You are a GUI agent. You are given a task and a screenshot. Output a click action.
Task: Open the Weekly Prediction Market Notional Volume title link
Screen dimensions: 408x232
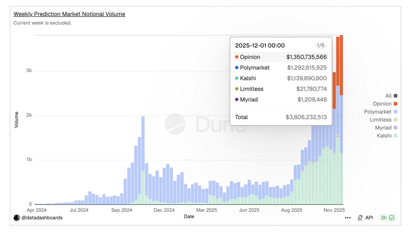[69, 14]
